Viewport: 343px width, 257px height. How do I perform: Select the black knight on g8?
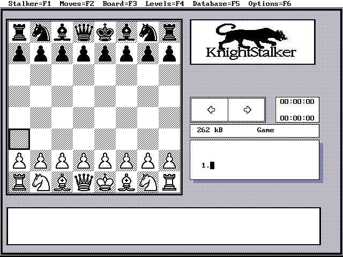coord(148,32)
